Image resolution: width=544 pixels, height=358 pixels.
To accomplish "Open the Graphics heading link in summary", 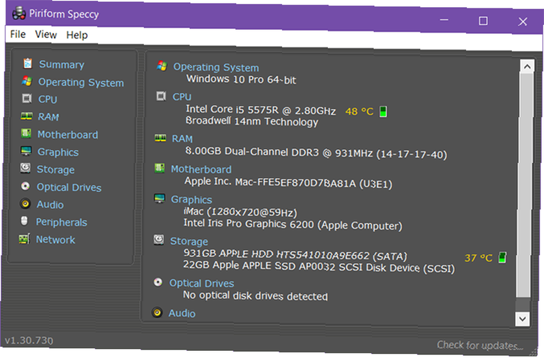I will tap(191, 200).
